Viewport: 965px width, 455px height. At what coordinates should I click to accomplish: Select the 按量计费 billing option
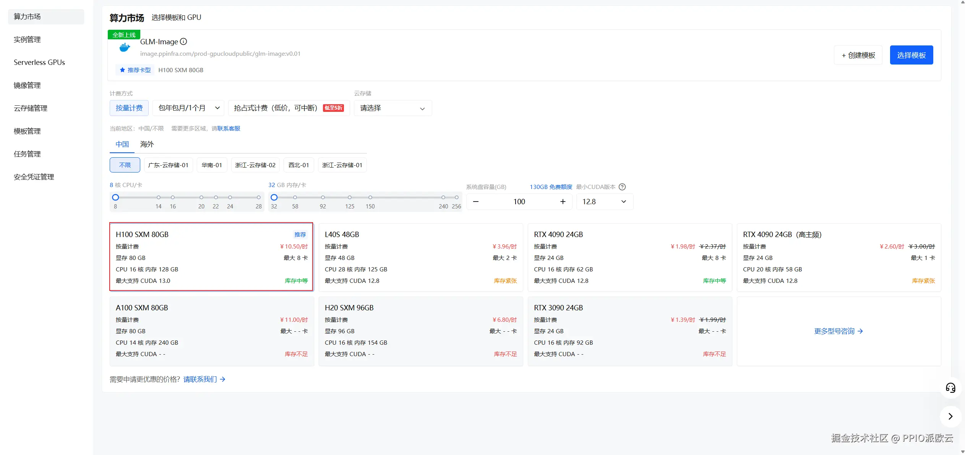(129, 108)
